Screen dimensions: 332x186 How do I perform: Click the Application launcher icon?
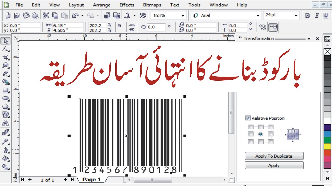coord(127,16)
